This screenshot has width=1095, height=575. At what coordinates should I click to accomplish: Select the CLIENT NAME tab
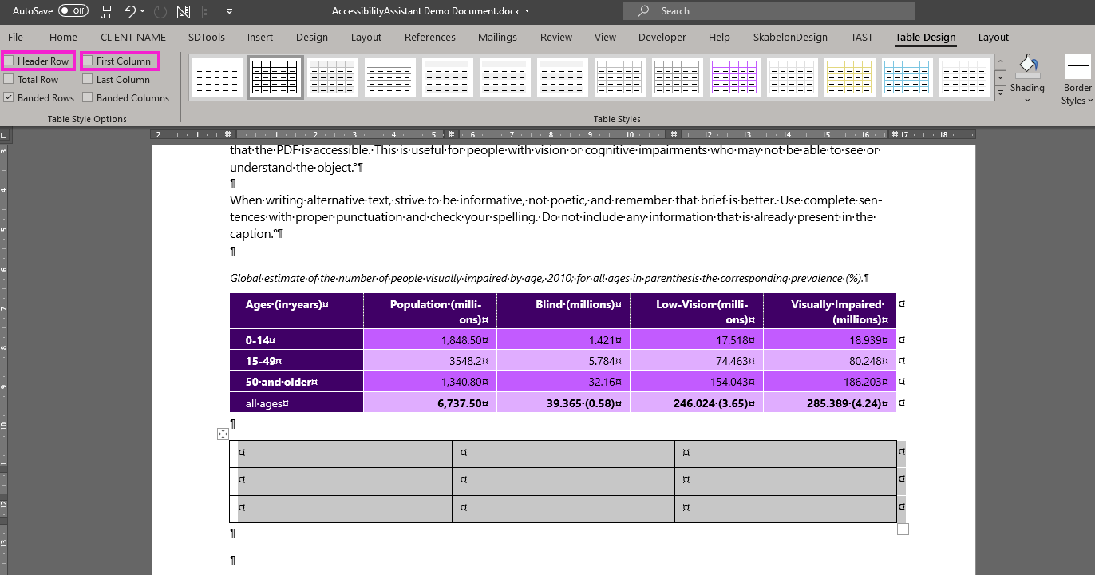tap(133, 37)
